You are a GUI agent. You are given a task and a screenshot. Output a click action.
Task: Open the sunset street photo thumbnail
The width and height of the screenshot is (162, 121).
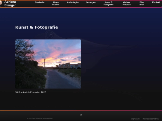pyautogui.click(x=48, y=64)
